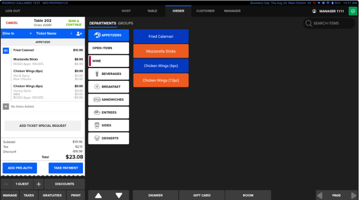Open the Sides department
This screenshot has height=200, width=359.
point(109,126)
